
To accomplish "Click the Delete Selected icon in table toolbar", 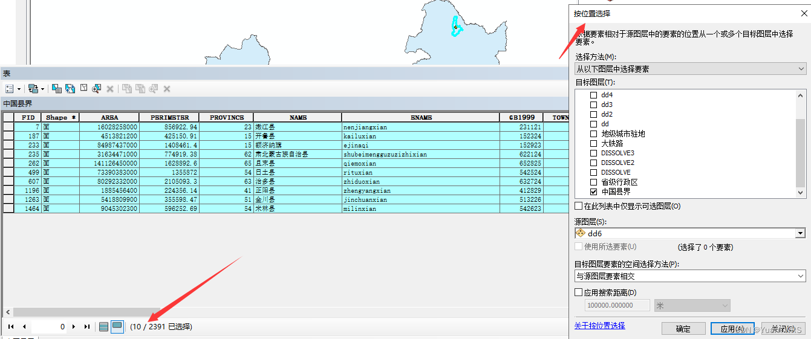I will pyautogui.click(x=110, y=89).
